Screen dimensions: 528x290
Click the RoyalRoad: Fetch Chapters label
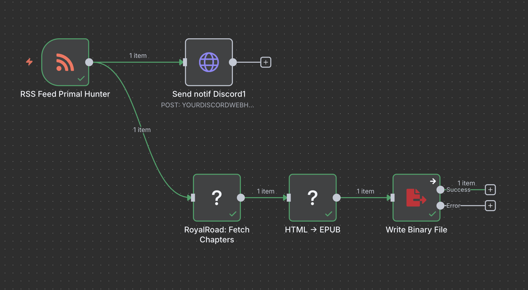point(217,235)
